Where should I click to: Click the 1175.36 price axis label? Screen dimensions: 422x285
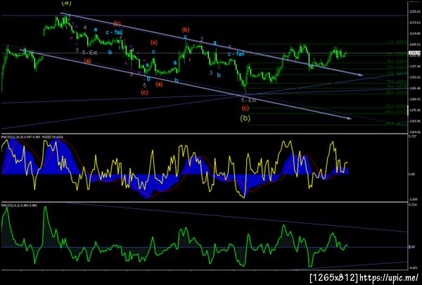coord(414,110)
